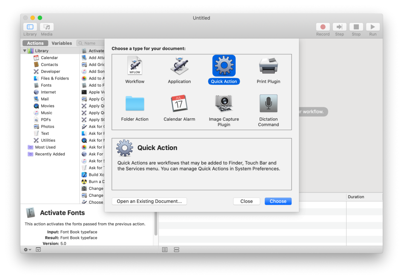Toggle the description pane checkbox icon

pyautogui.click(x=38, y=249)
